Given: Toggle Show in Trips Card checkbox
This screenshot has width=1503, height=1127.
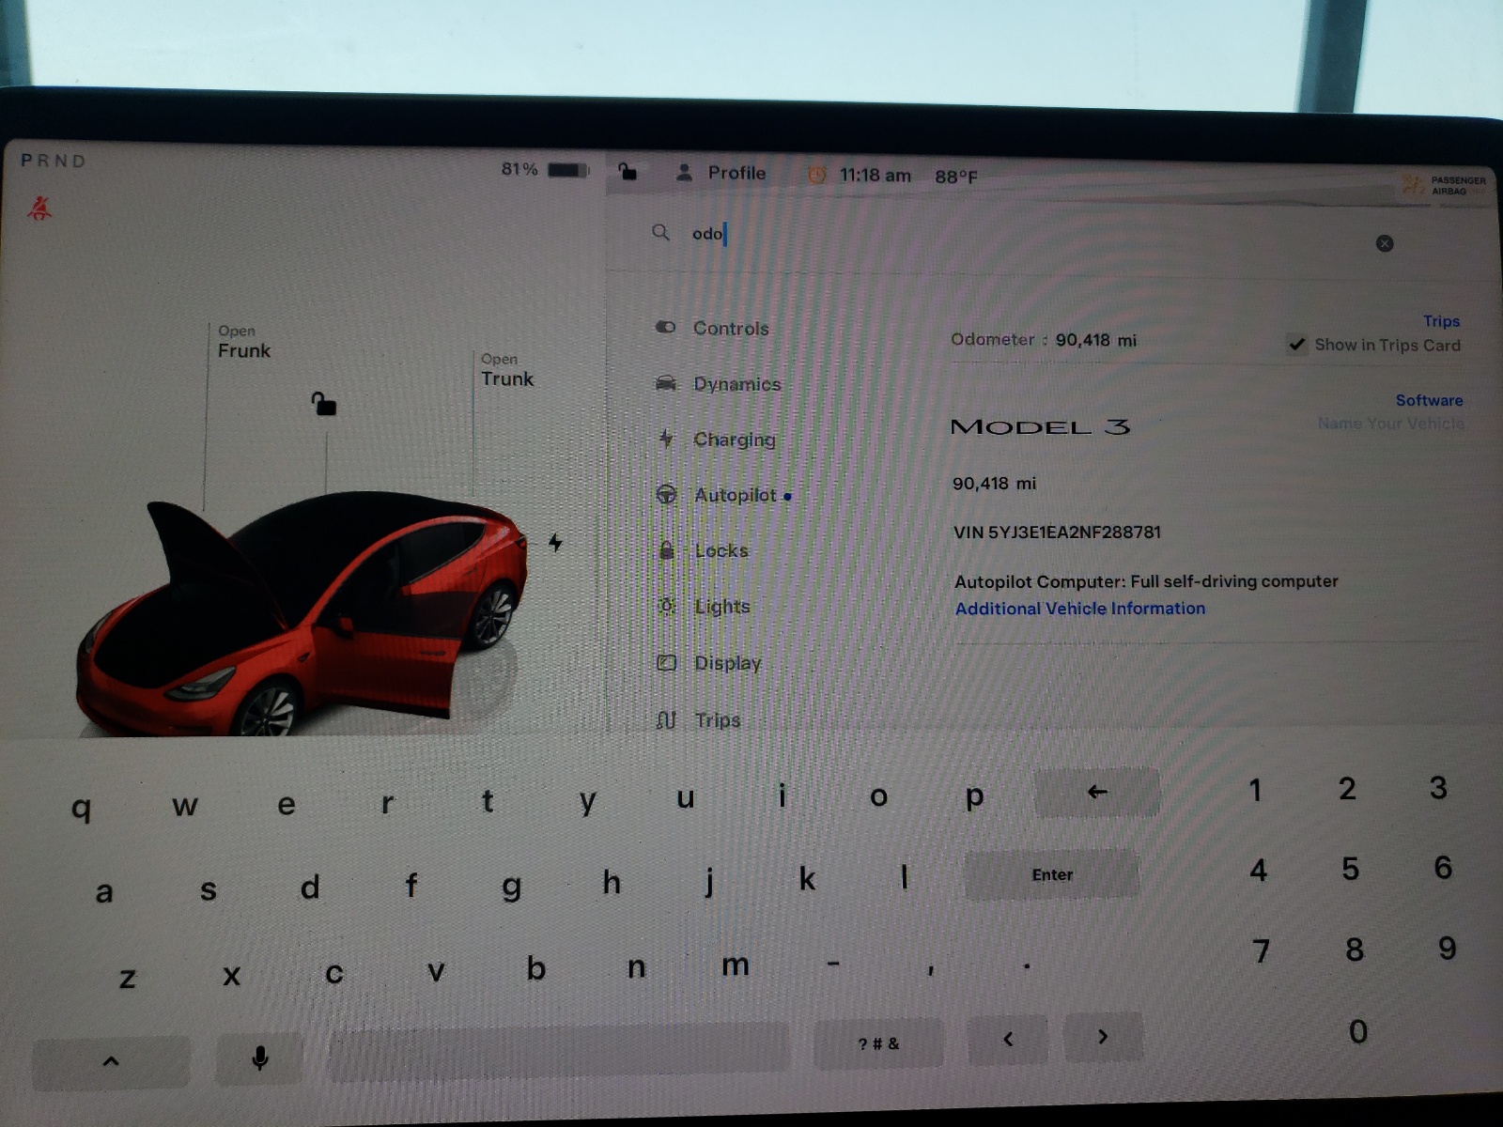Looking at the screenshot, I should [x=1297, y=345].
